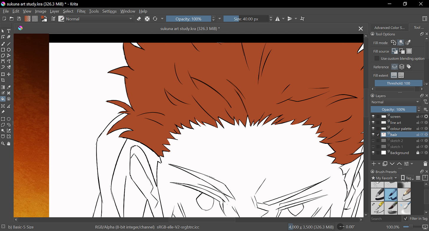Click the brush preset Search field
429x231 pixels.
coord(386,219)
